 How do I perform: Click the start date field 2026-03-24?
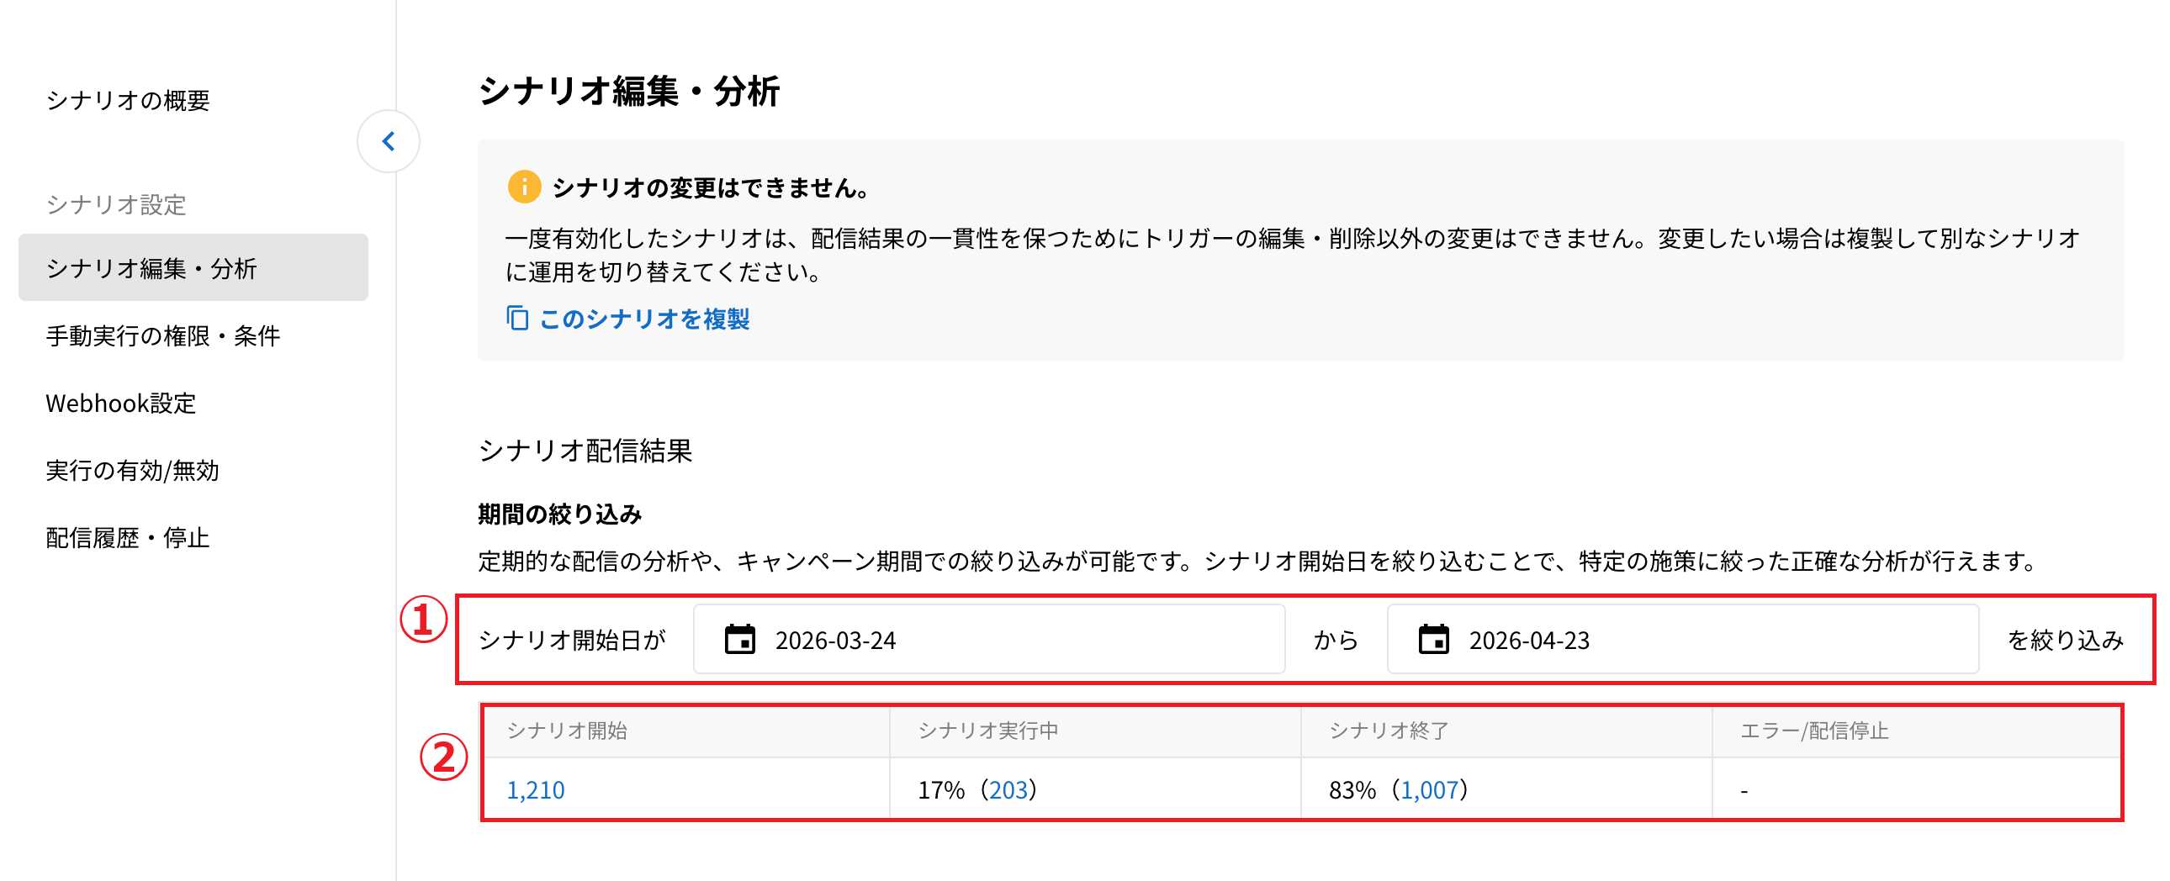[x=987, y=639]
